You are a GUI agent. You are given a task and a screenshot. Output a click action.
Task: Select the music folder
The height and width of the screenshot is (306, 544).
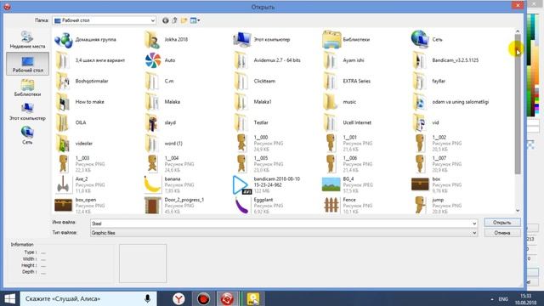click(340, 102)
